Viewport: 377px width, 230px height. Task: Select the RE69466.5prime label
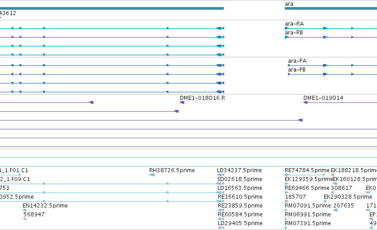click(x=307, y=188)
